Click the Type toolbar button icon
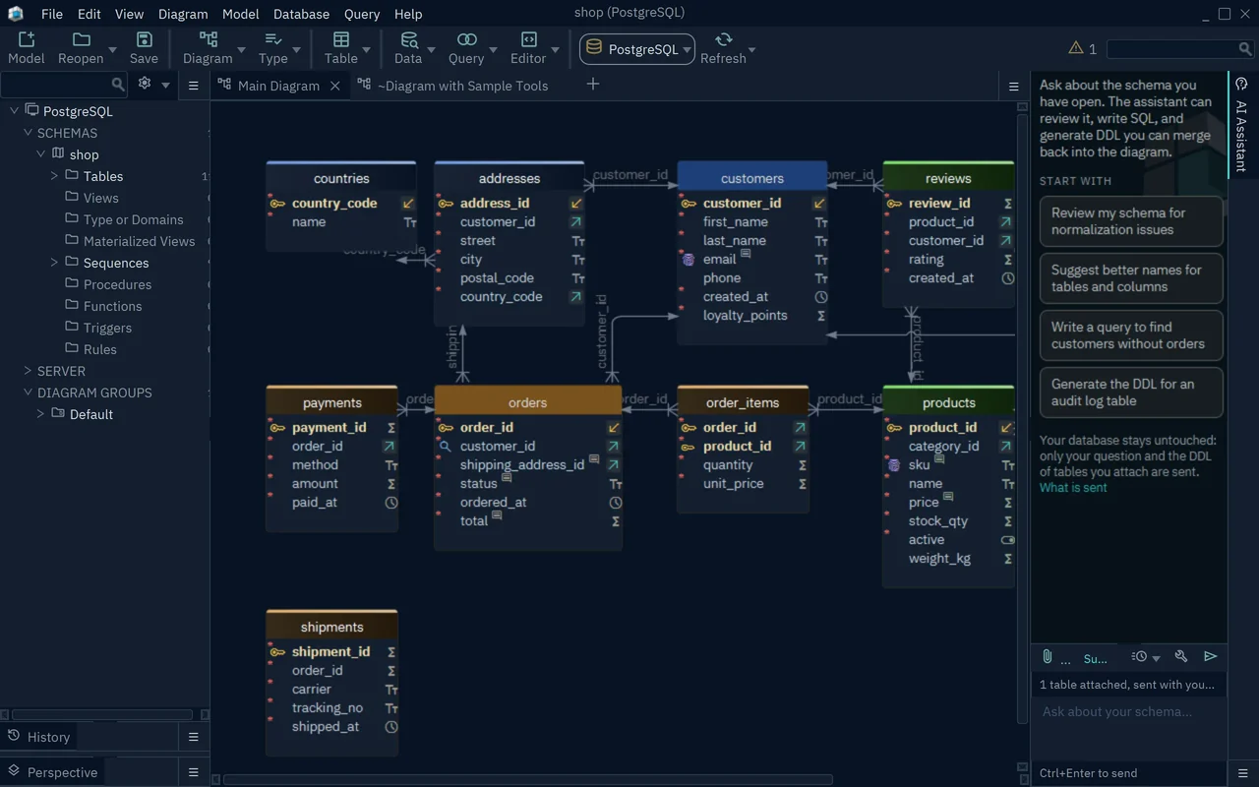1259x787 pixels. [x=273, y=39]
